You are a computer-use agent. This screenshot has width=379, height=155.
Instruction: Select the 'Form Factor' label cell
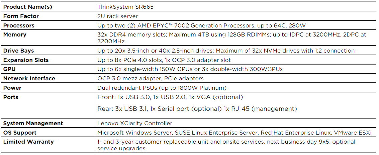click(x=21, y=16)
